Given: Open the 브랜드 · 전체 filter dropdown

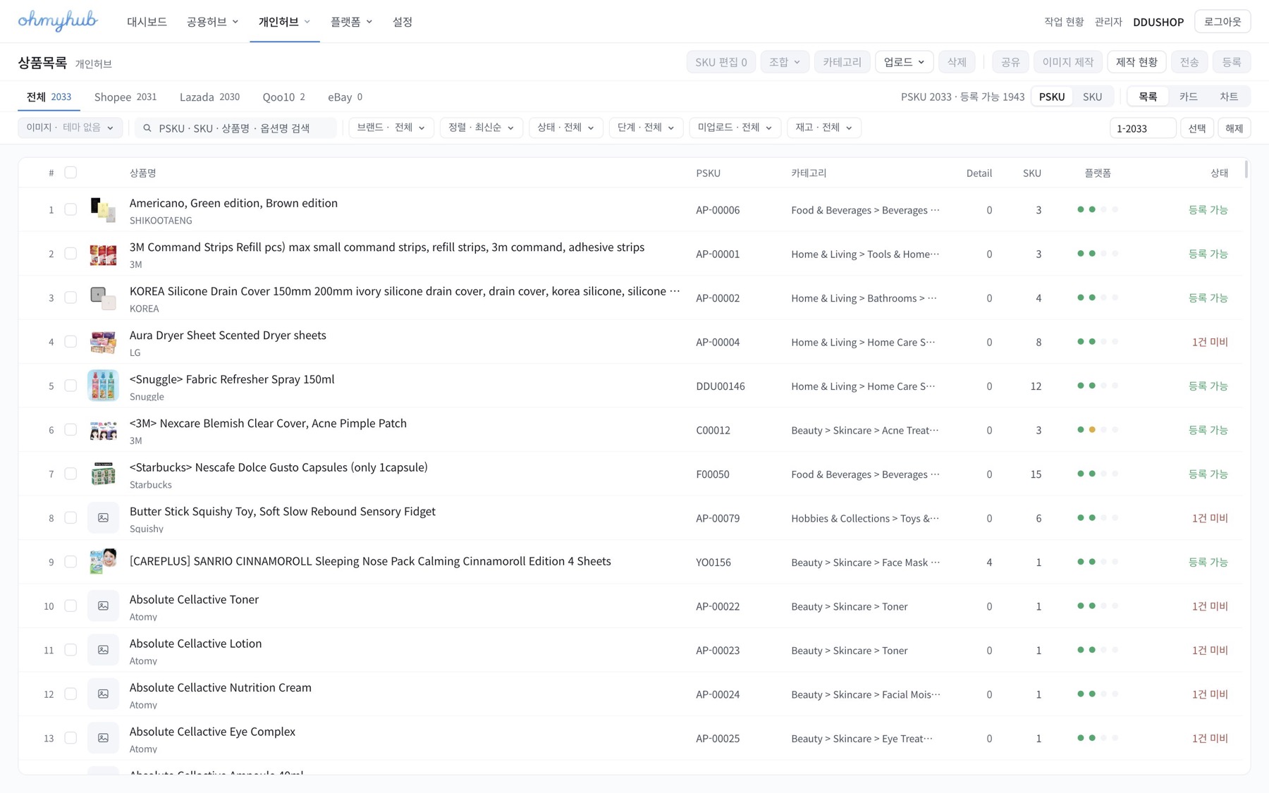Looking at the screenshot, I should (x=391, y=128).
